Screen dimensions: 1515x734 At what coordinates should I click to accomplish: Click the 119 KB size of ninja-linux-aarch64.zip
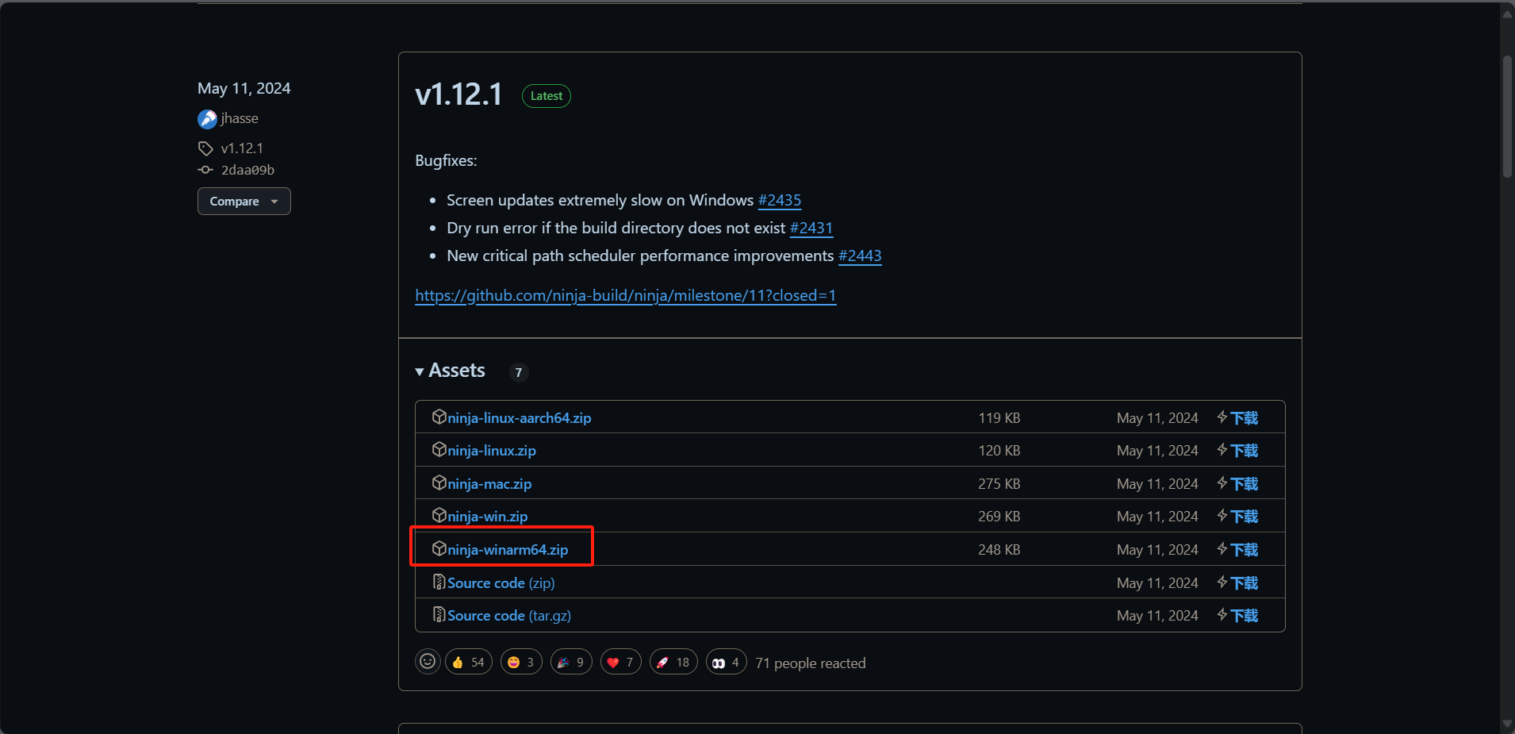pos(999,418)
